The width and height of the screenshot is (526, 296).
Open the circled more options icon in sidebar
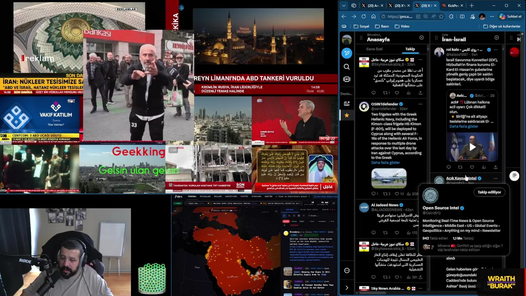pyautogui.click(x=347, y=271)
